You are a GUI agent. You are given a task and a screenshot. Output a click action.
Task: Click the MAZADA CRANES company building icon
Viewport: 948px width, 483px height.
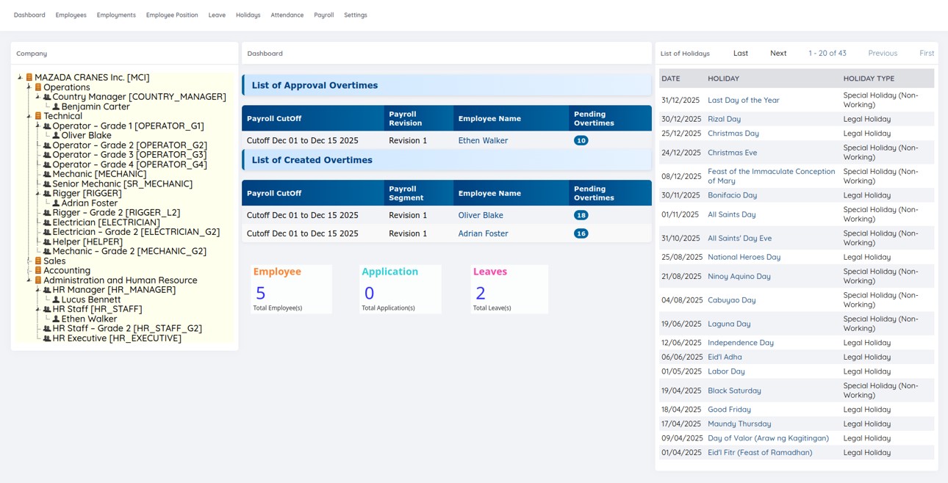tap(29, 77)
